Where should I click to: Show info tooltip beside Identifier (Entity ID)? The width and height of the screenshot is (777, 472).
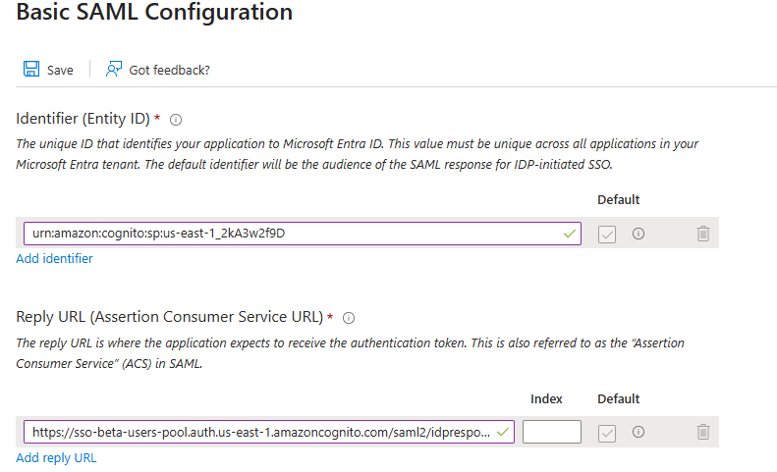pyautogui.click(x=176, y=120)
